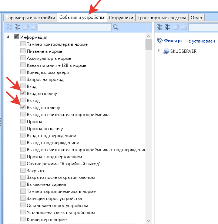Viewport: 218px width, 224px height.
Task: Click collapse all icon in devices panel
Action: tap(160, 27)
